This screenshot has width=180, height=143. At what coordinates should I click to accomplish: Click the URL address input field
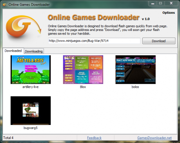pos(94,41)
